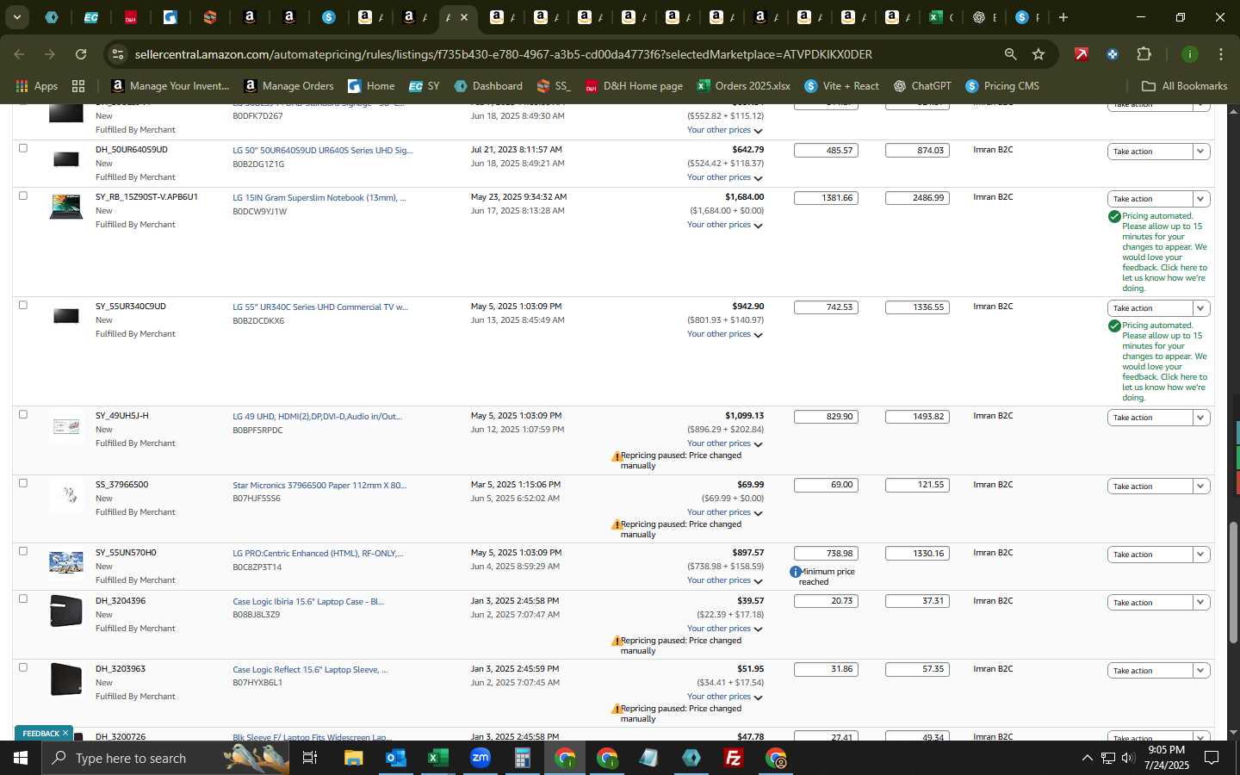Bookmark this page with the star icon
1240x775 pixels.
[x=1038, y=54]
